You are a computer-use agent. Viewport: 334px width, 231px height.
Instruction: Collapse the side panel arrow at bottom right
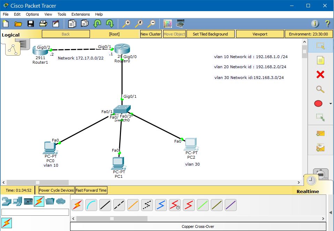pos(331,212)
